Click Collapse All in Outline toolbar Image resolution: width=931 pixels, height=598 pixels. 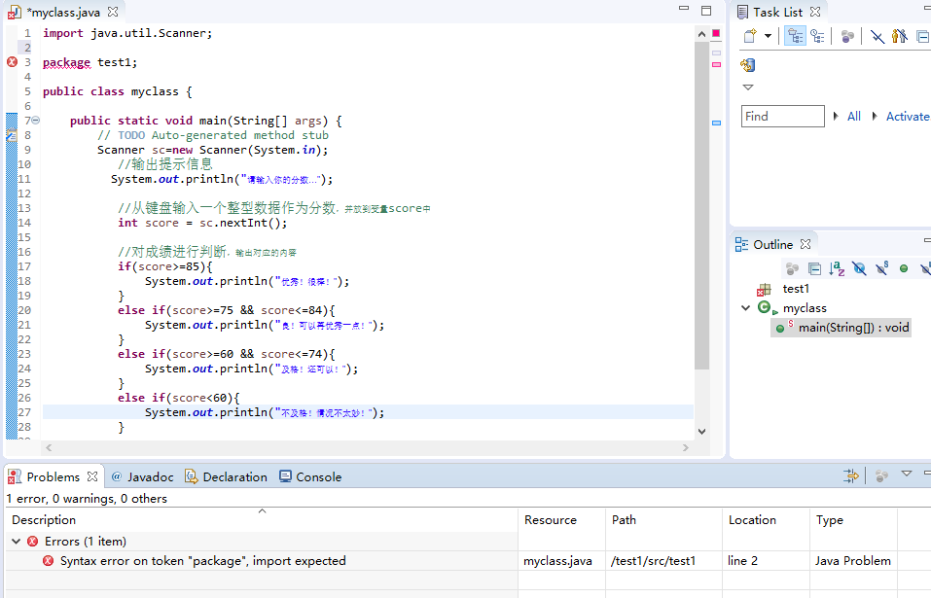[814, 268]
